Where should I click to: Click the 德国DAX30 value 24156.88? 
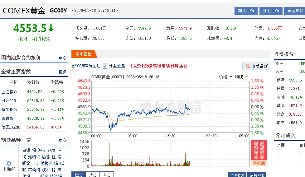[36, 127]
